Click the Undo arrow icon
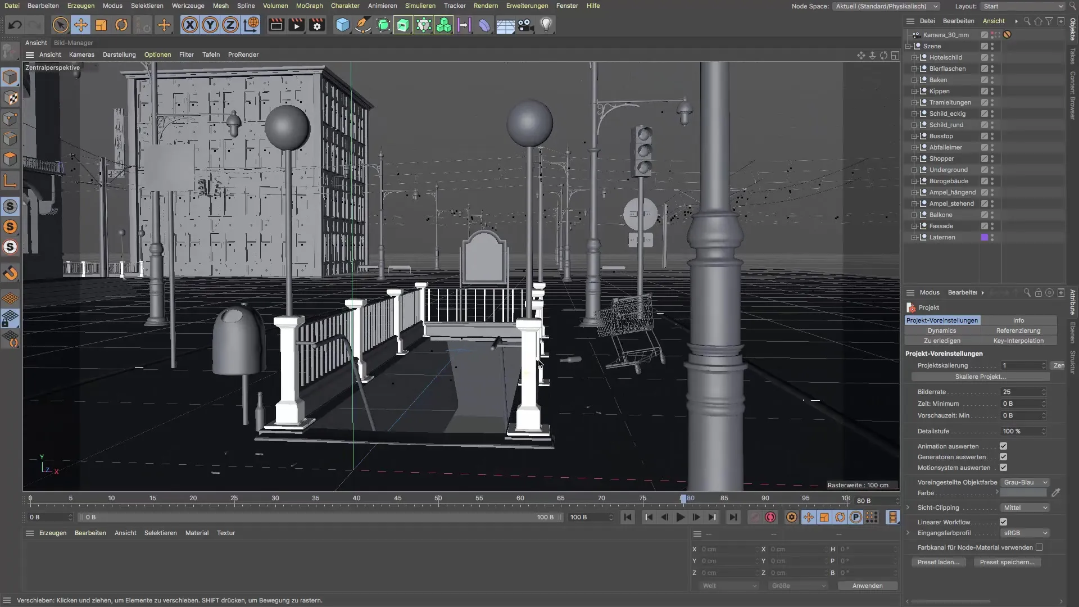Image resolution: width=1079 pixels, height=607 pixels. pyautogui.click(x=15, y=25)
